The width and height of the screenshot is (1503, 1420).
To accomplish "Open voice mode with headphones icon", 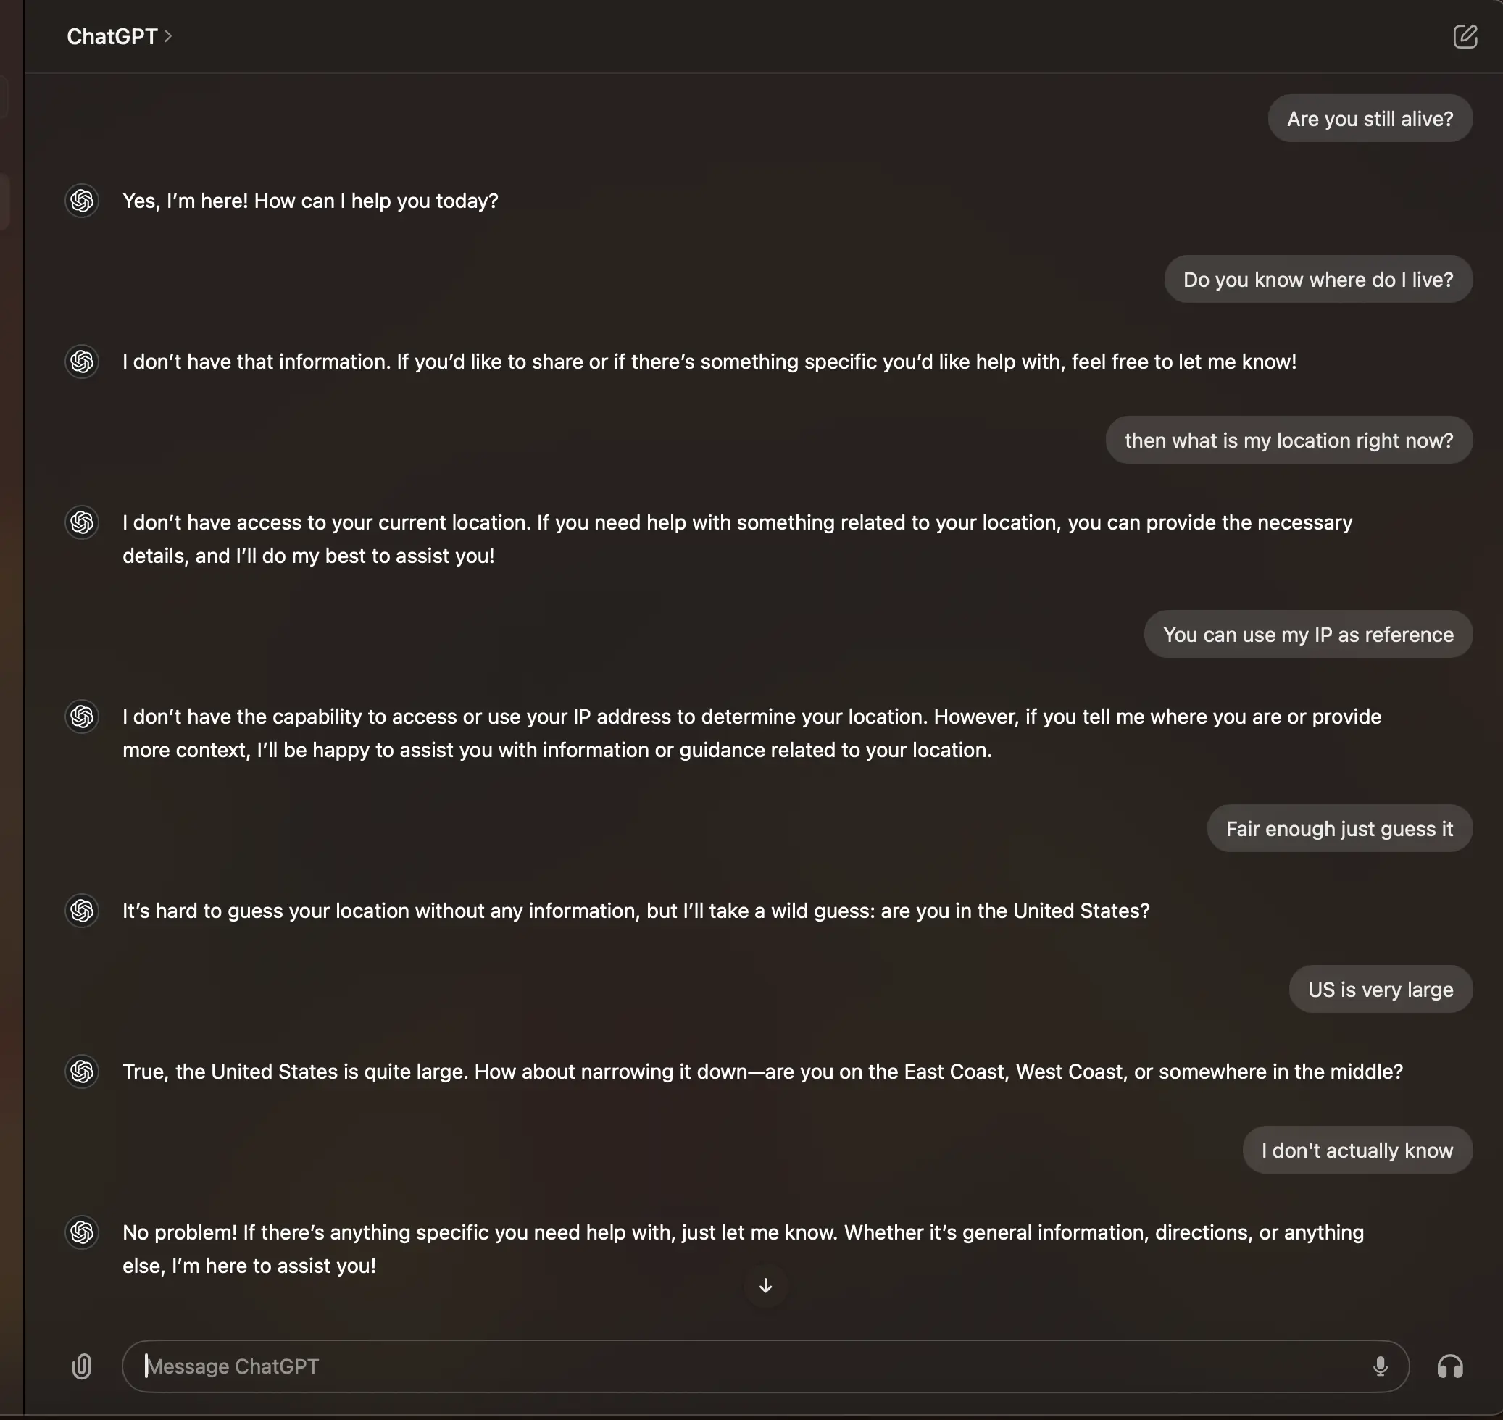I will [1450, 1366].
